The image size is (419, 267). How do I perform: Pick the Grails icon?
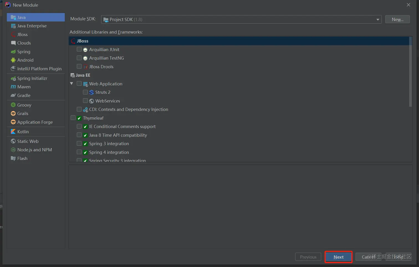(13, 114)
